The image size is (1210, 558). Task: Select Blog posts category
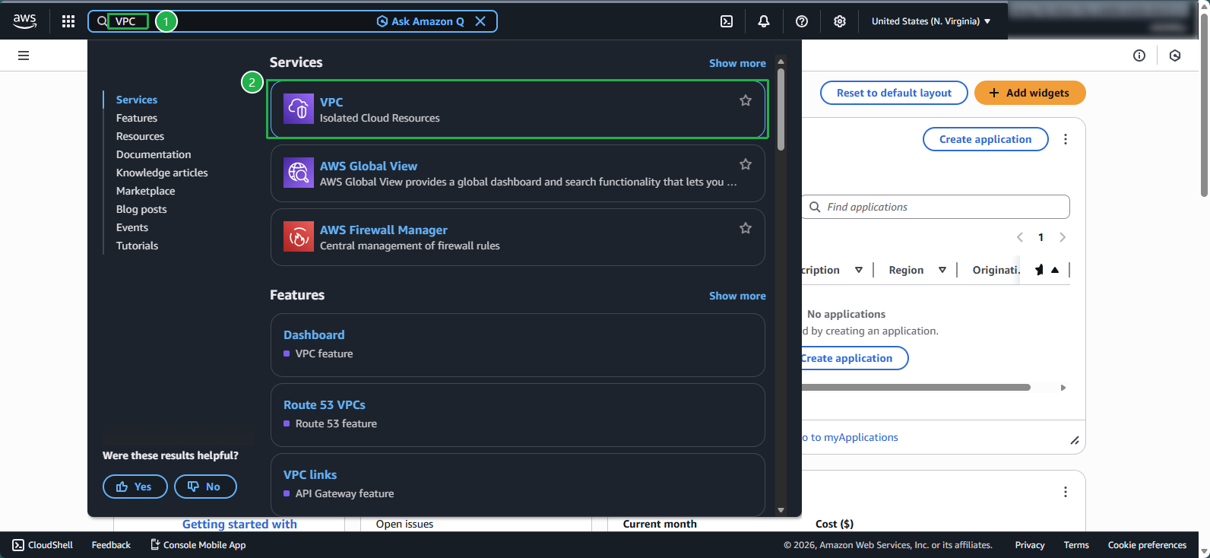coord(141,209)
